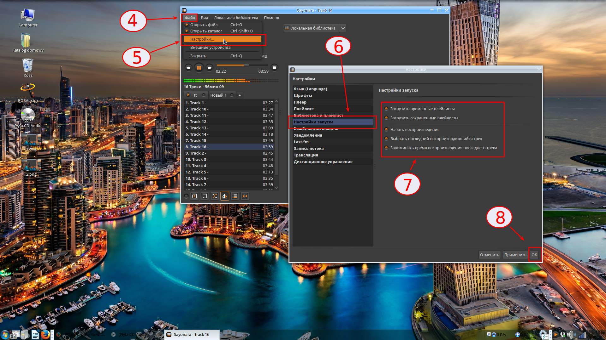Open the 'Локальная библиотека' dropdown arrow

[343, 28]
